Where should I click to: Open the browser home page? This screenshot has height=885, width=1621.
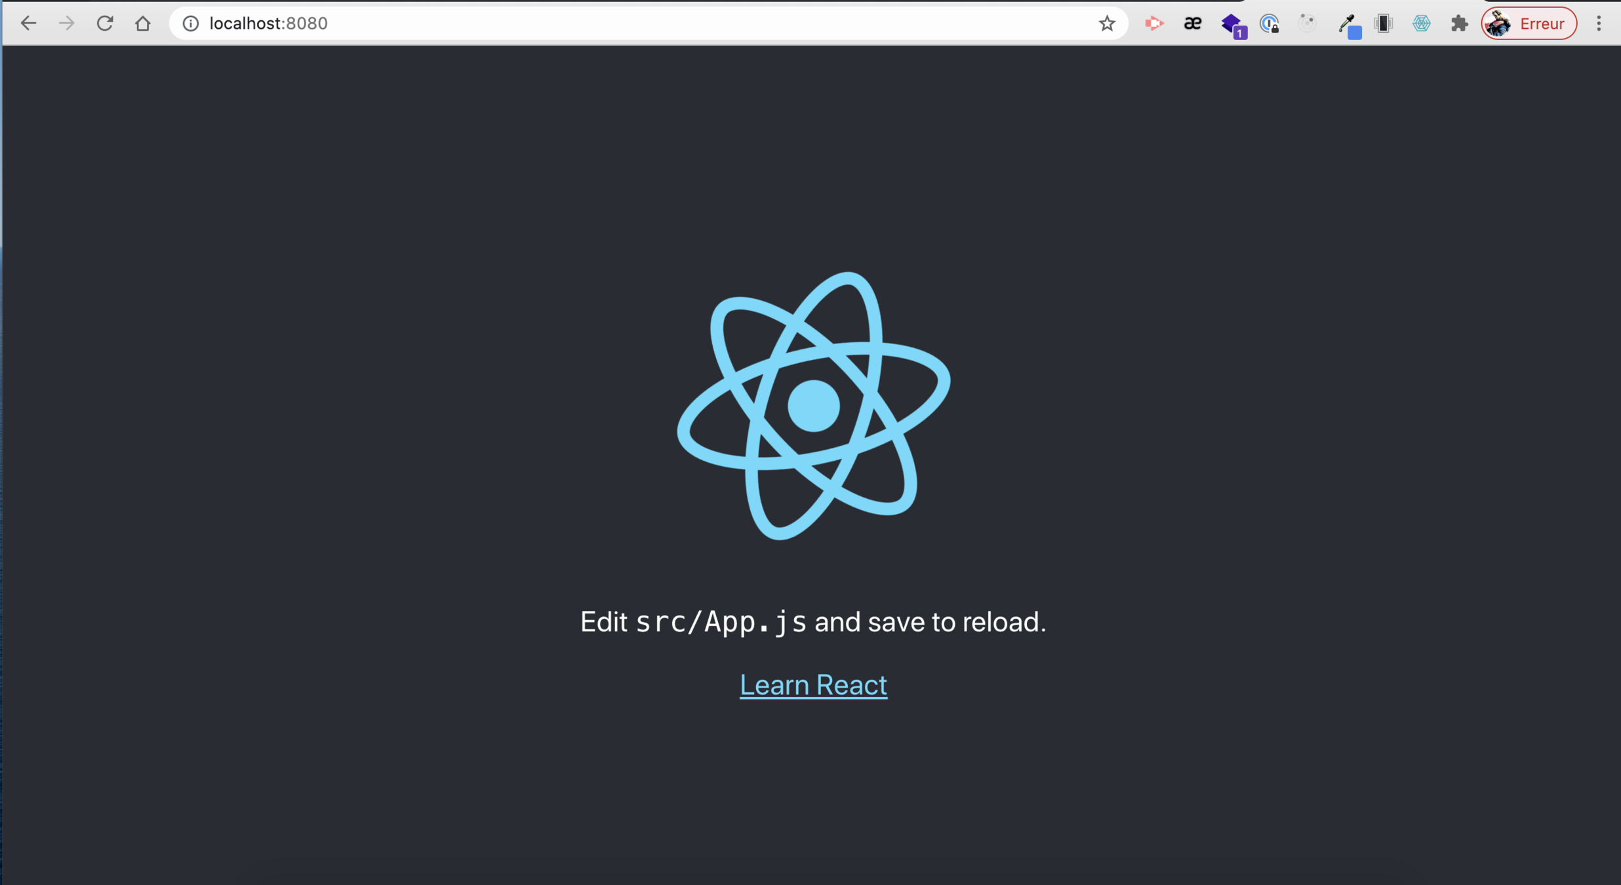[x=143, y=24]
